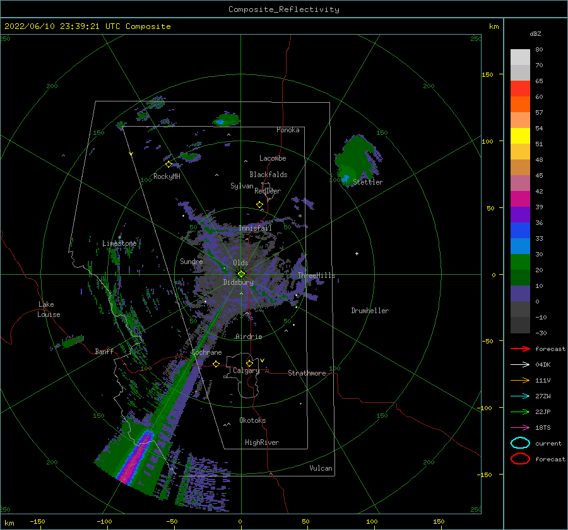568x530 pixels.
Task: Click the ThreeHills label
Action: click(x=317, y=275)
